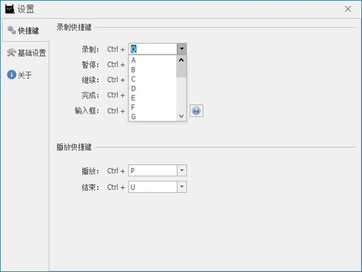Click the 播放 key field showing P
Image resolution: width=362 pixels, height=272 pixels.
pos(153,171)
